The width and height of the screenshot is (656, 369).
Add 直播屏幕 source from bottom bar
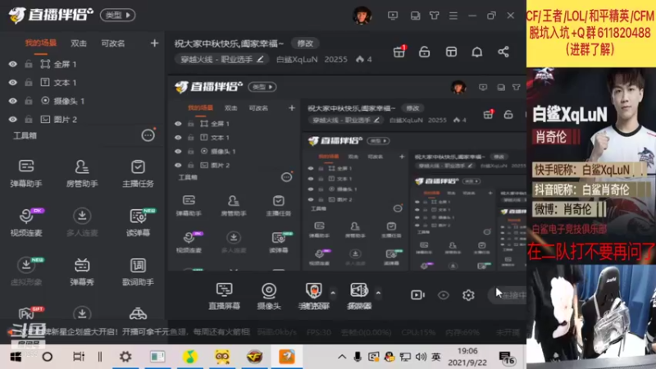(224, 296)
